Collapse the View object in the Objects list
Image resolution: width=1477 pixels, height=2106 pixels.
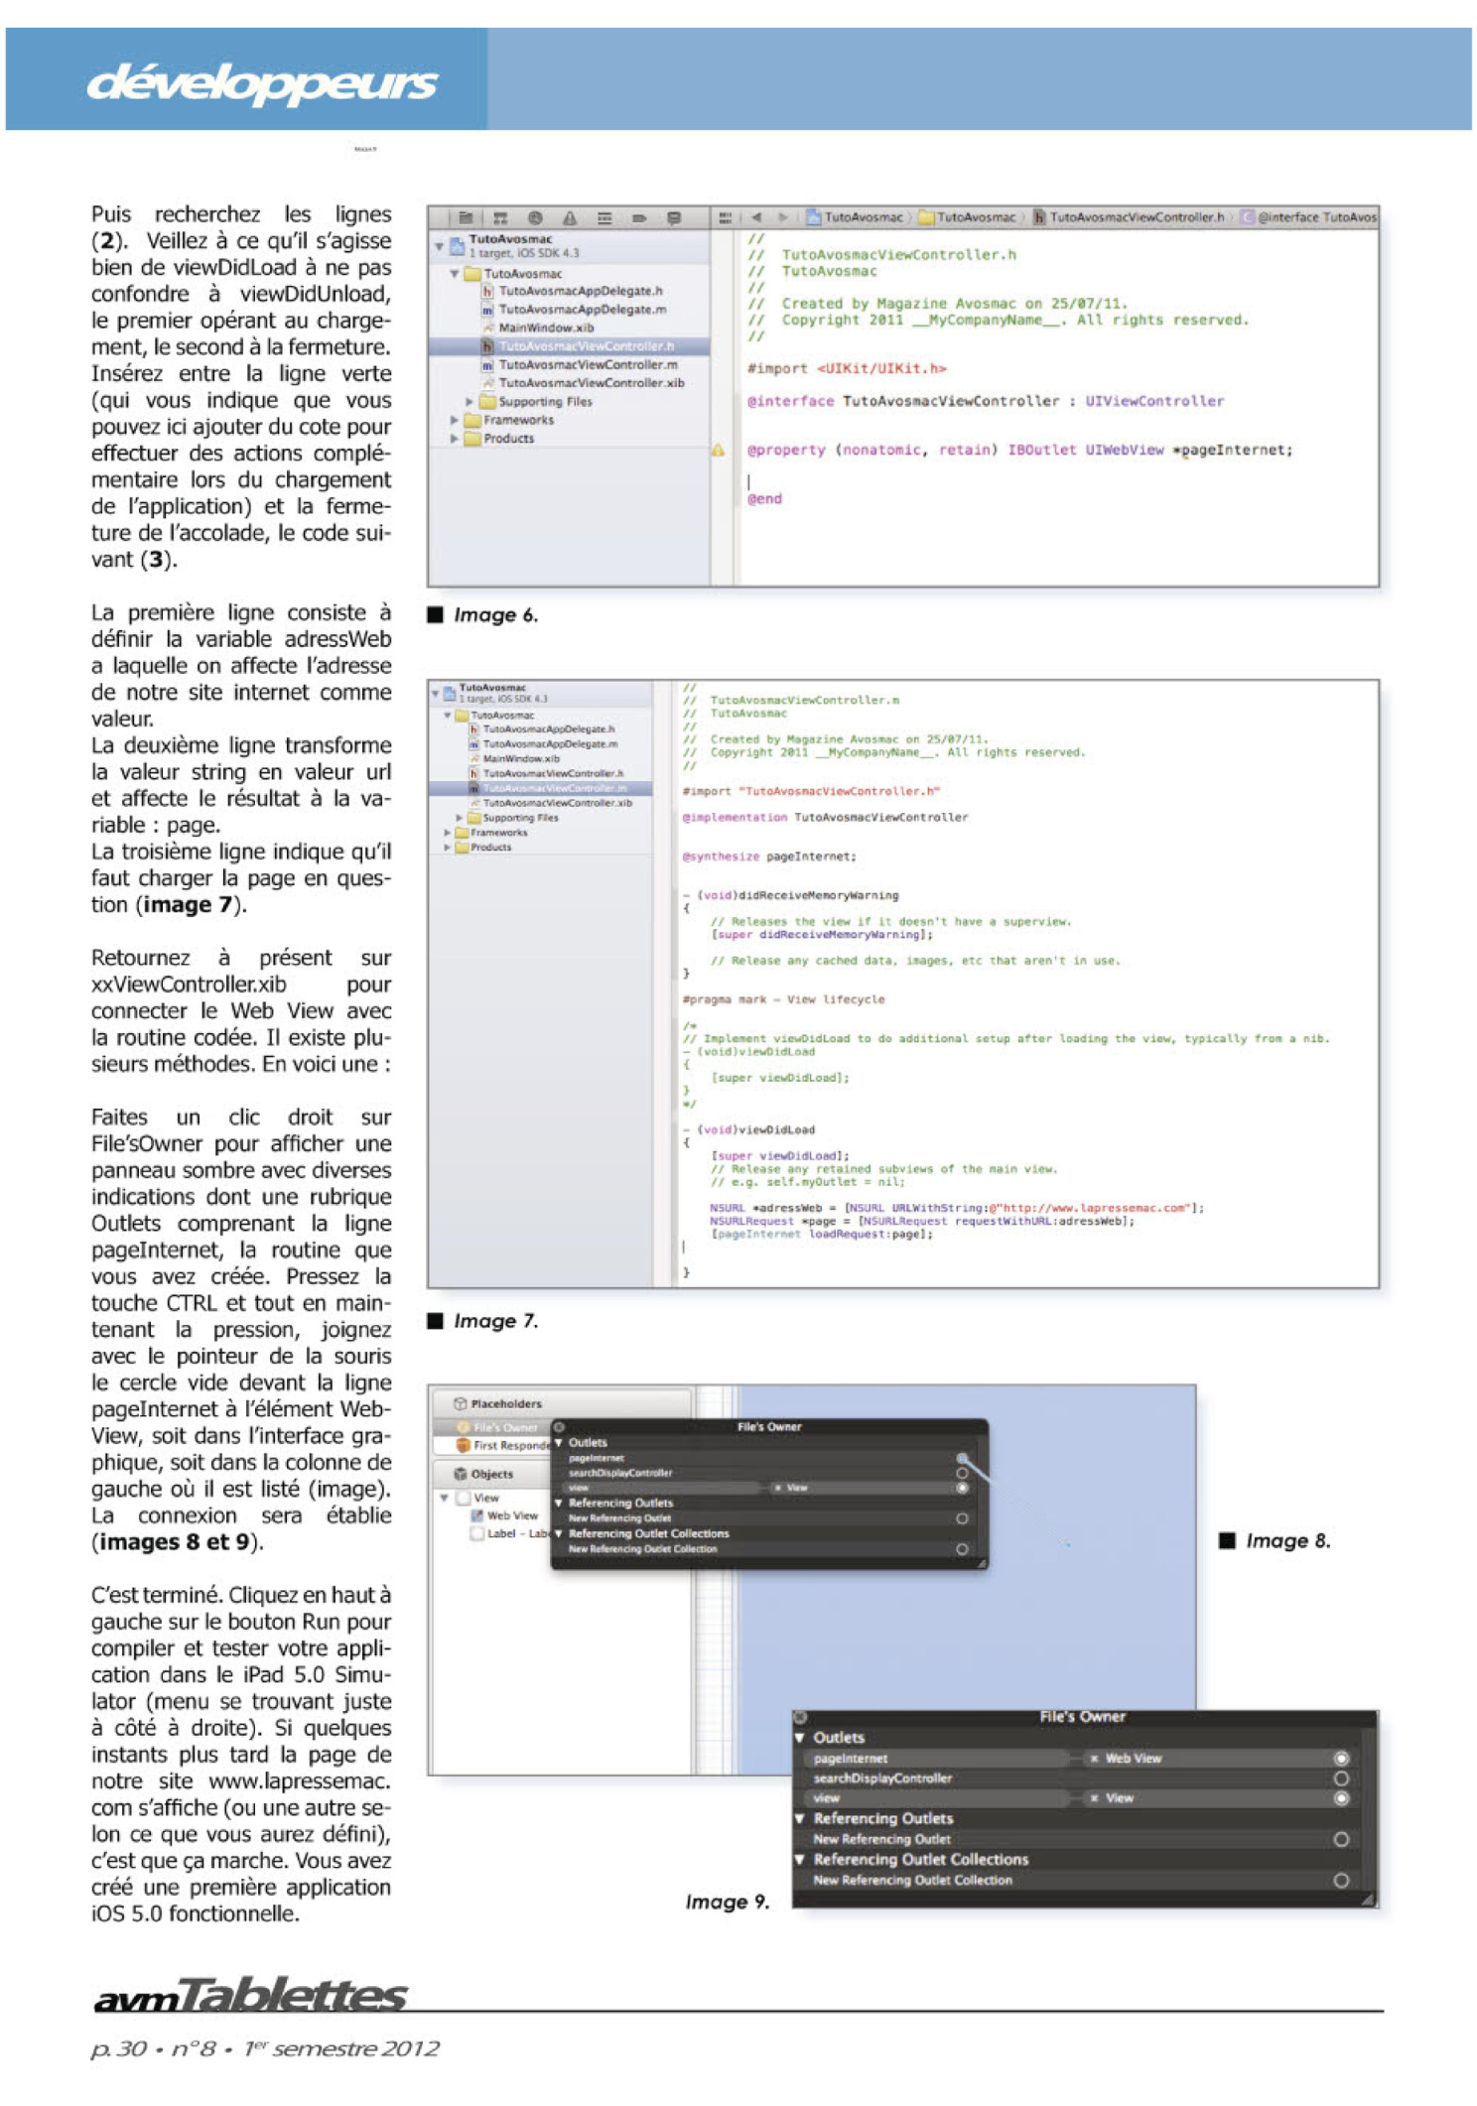click(x=445, y=1498)
